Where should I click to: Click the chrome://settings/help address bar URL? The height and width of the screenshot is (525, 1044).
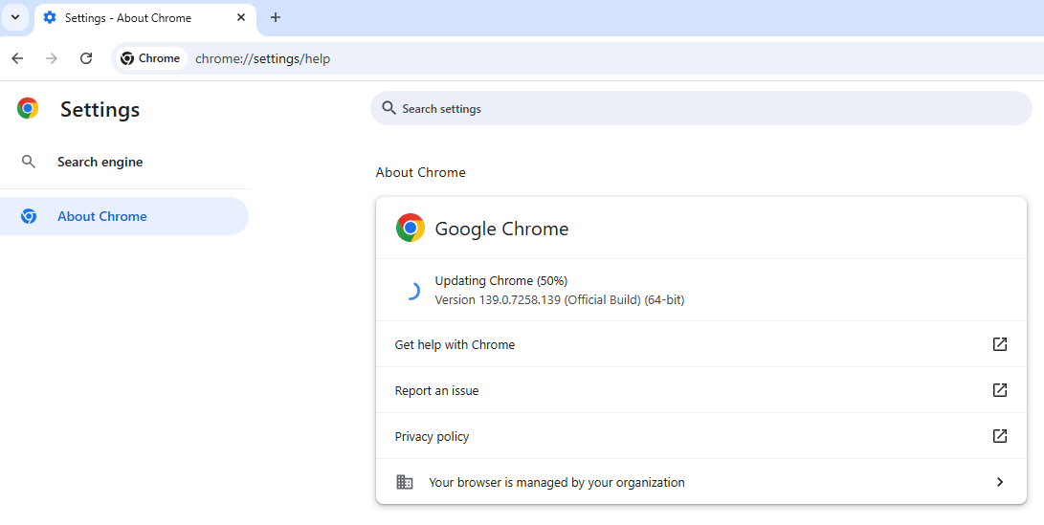pyautogui.click(x=263, y=58)
